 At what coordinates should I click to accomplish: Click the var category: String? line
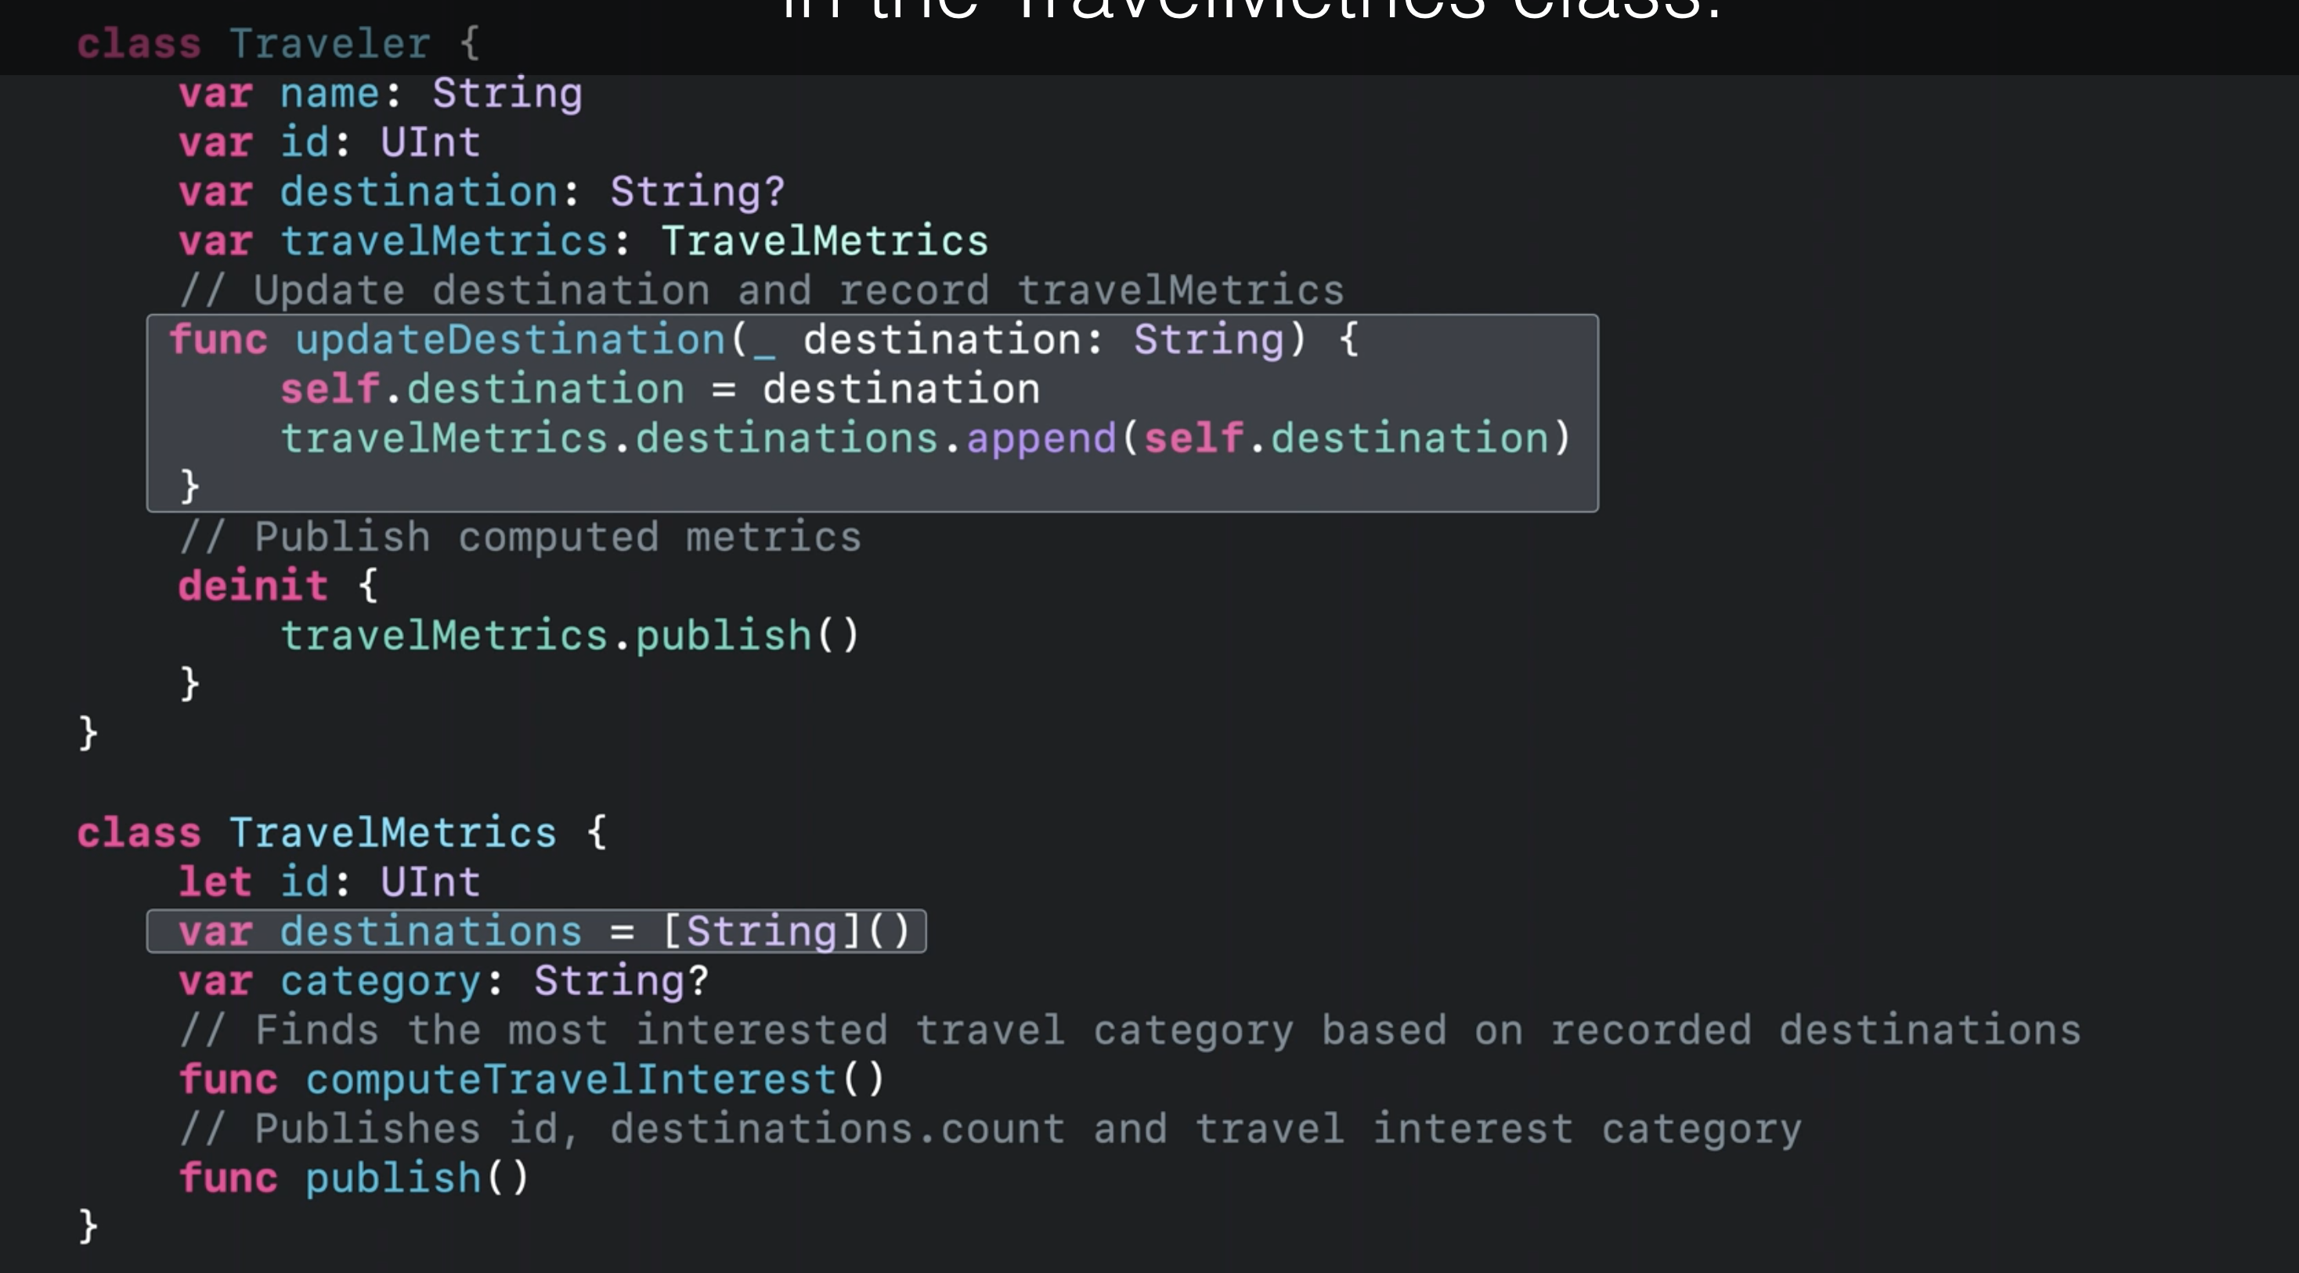tap(442, 981)
